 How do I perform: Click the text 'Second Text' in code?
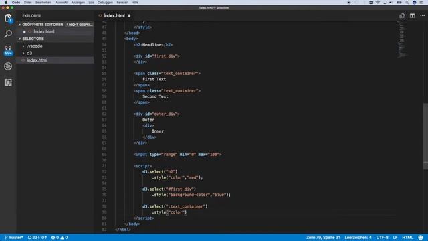click(x=155, y=96)
